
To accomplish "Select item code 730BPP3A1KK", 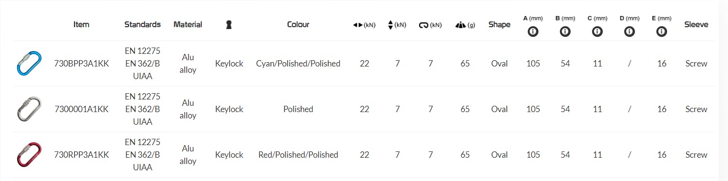I will pos(81,64).
